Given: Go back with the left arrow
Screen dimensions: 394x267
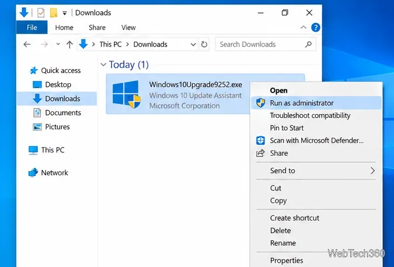Looking at the screenshot, I should (x=27, y=44).
